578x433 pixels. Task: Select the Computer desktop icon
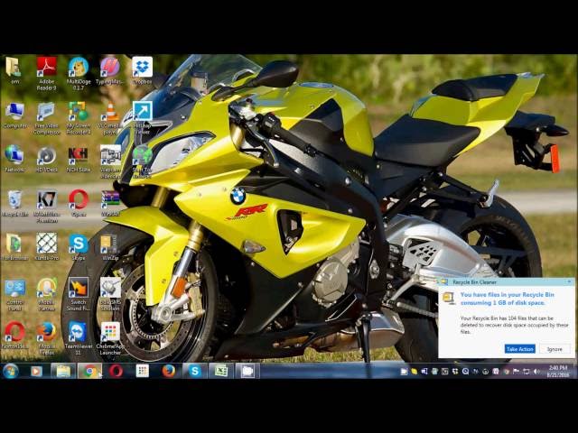click(x=14, y=115)
